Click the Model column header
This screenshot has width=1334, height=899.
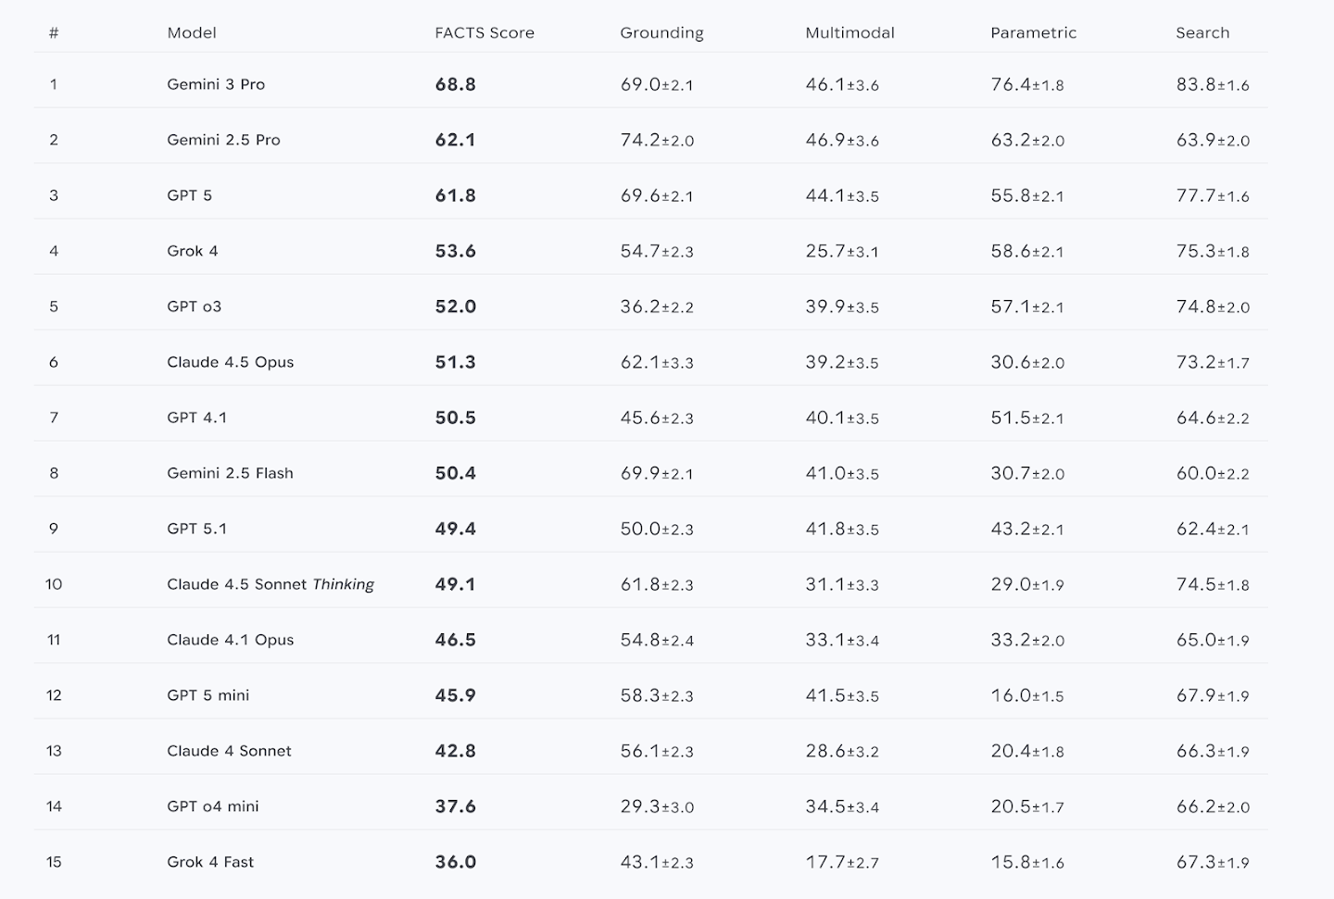point(192,32)
